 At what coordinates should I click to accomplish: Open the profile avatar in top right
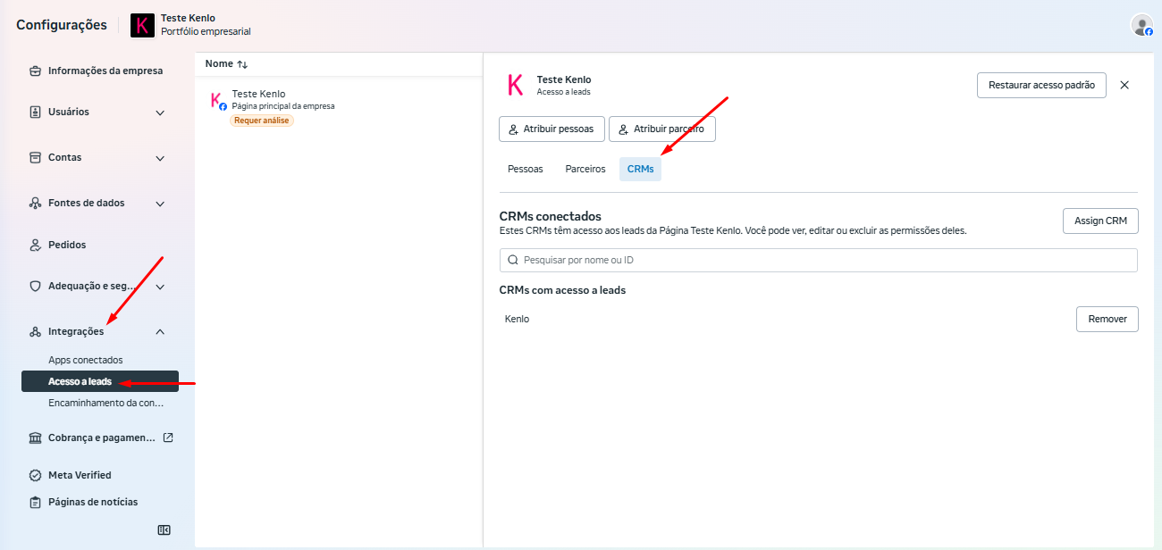[x=1141, y=25]
